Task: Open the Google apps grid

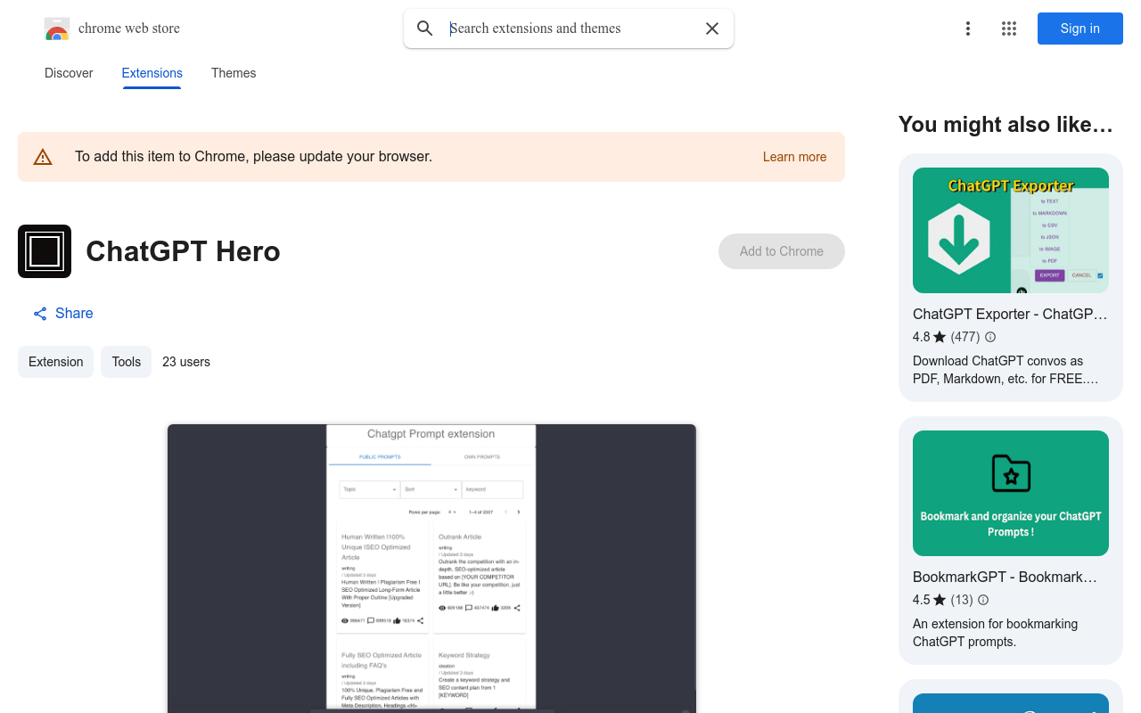Action: point(1009,29)
